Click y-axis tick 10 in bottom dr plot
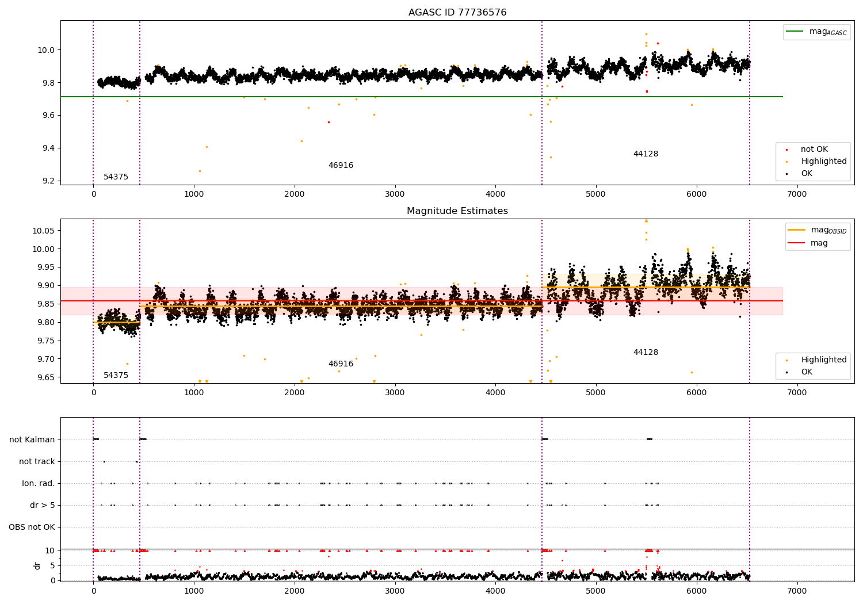The image size is (863, 604). [x=49, y=551]
